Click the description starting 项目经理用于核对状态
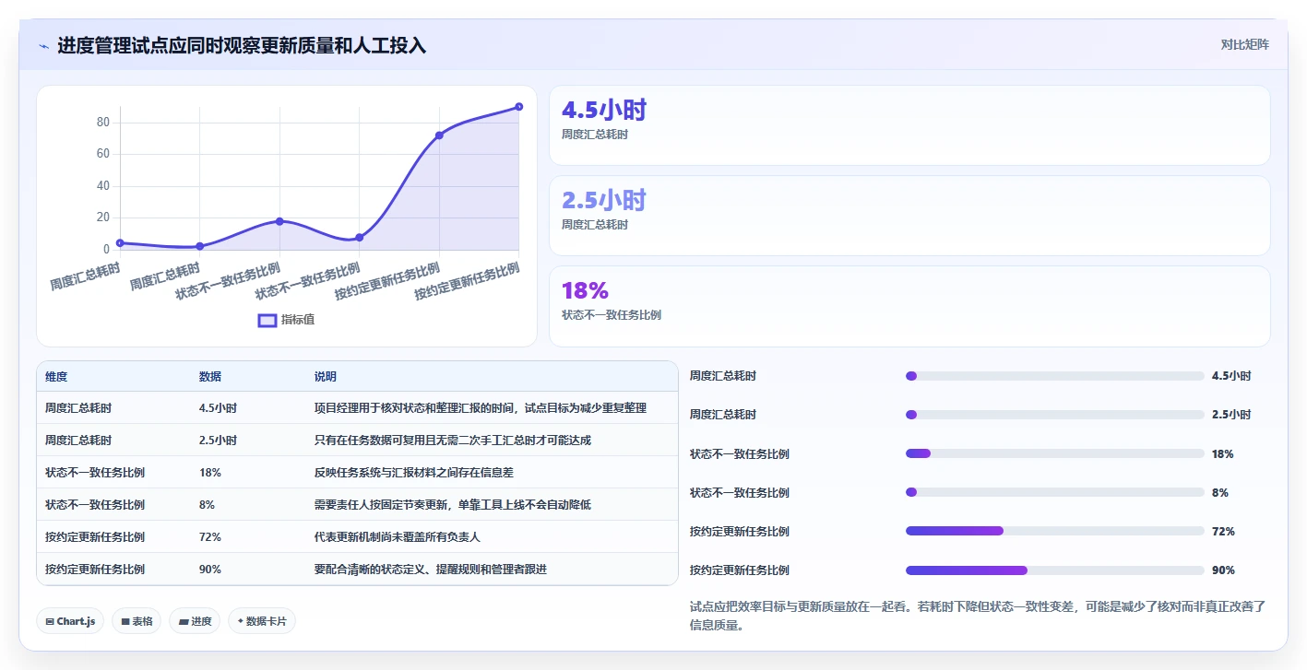This screenshot has height=670, width=1307. click(x=481, y=408)
